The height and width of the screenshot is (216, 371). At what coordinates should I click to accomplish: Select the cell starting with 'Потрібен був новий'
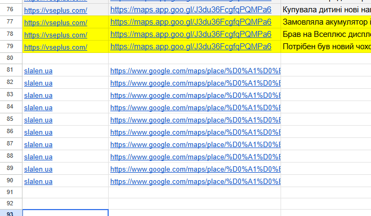pos(326,47)
